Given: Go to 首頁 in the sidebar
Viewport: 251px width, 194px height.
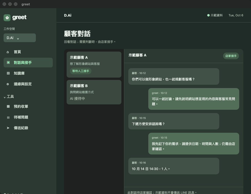Looking at the screenshot, I should 28,52.
